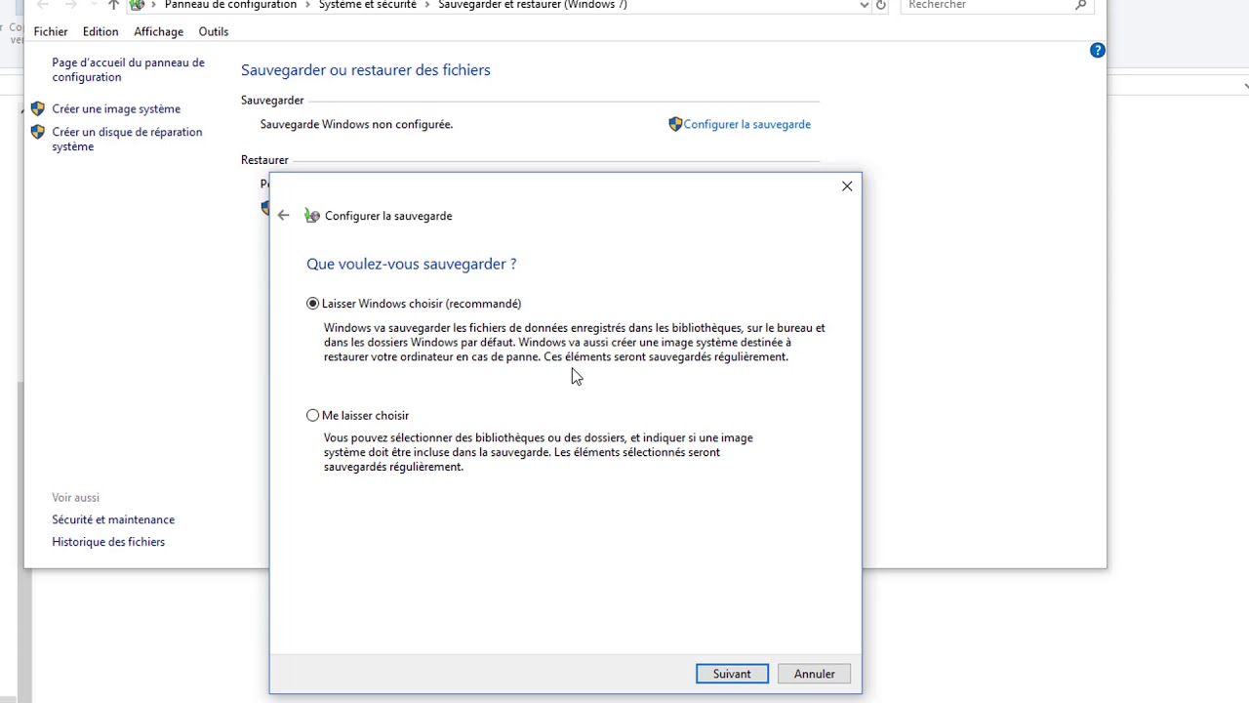This screenshot has height=703, width=1249.
Task: Open the Outils menu
Action: [x=214, y=31]
